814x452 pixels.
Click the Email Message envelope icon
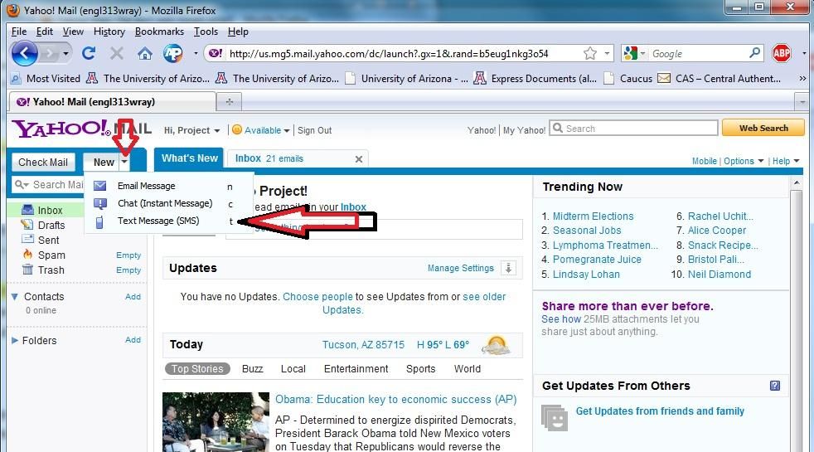99,186
